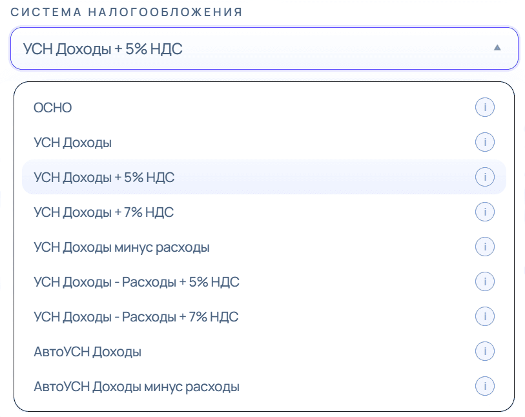Viewport: 525px width, 417px height.
Task: Show info for АвтоУСН Доходы минус расходы
Action: 485,386
